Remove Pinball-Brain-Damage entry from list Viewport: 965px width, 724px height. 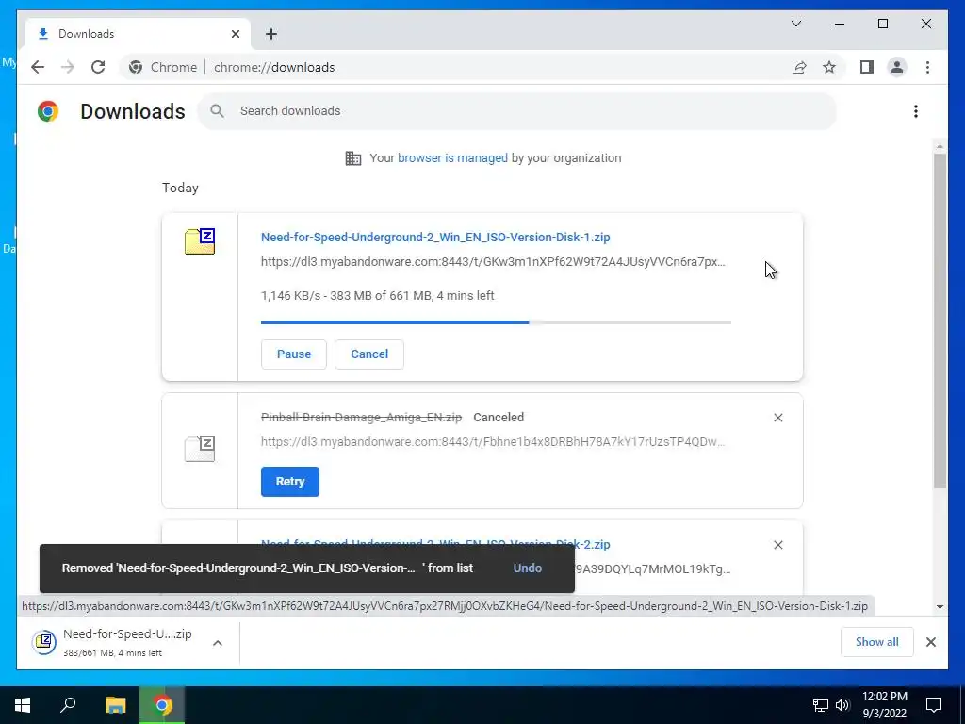777,418
